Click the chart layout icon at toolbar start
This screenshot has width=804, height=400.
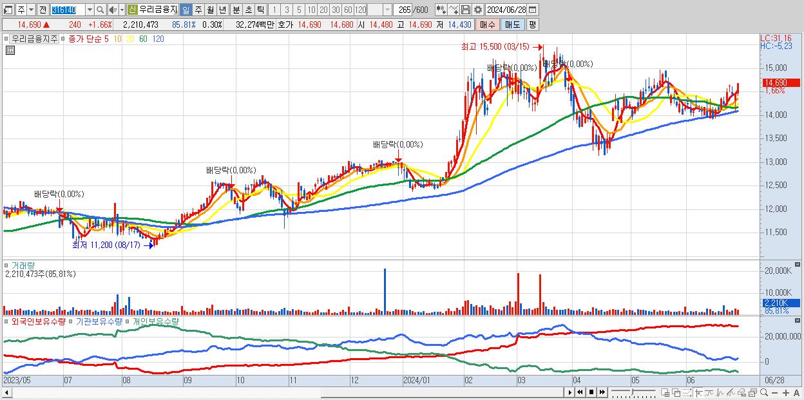[x=8, y=10]
